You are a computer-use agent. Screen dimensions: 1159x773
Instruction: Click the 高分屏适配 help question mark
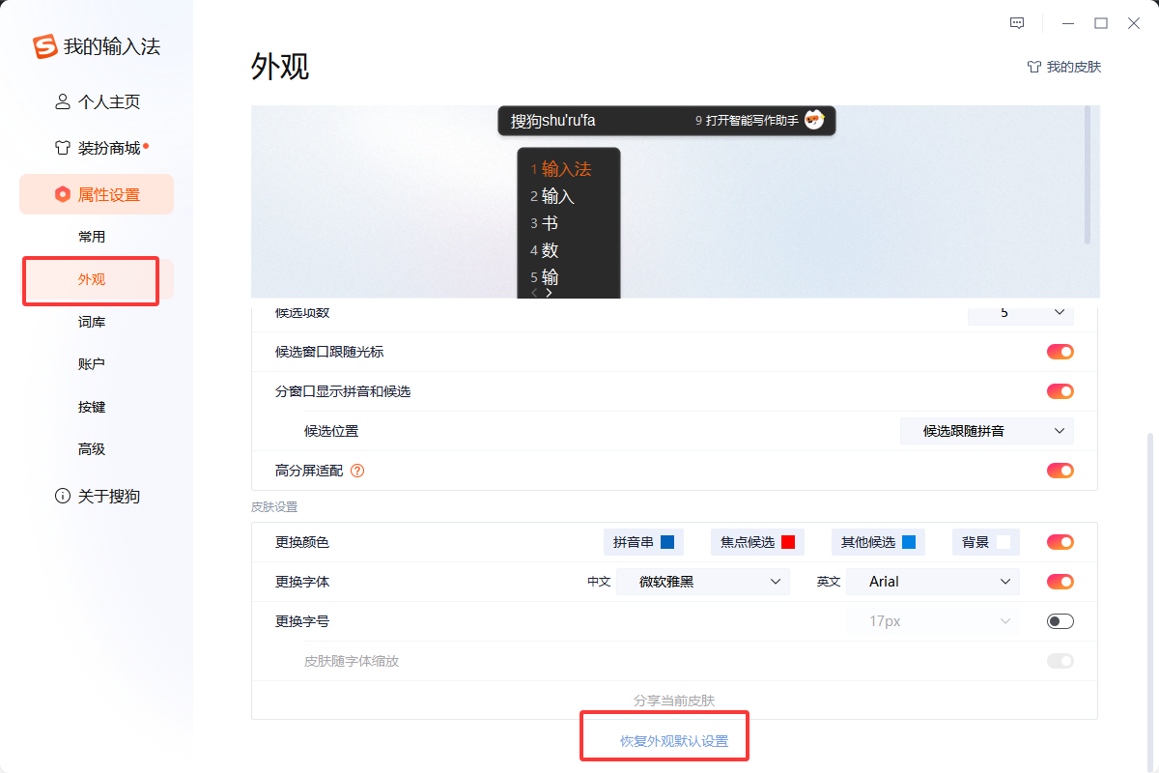pos(357,471)
